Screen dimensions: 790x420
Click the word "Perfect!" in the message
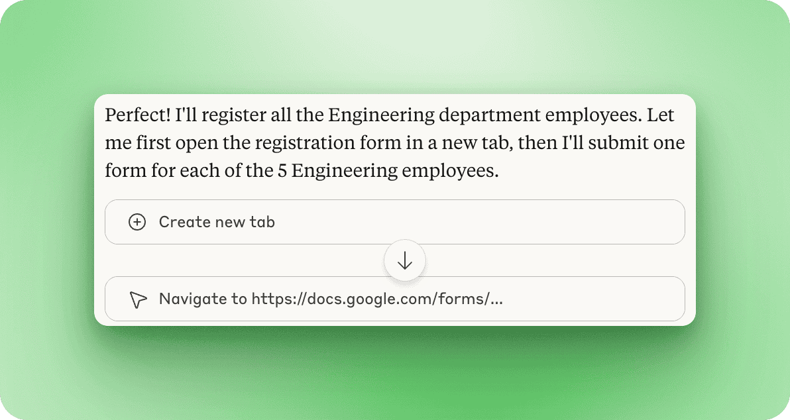(x=137, y=115)
